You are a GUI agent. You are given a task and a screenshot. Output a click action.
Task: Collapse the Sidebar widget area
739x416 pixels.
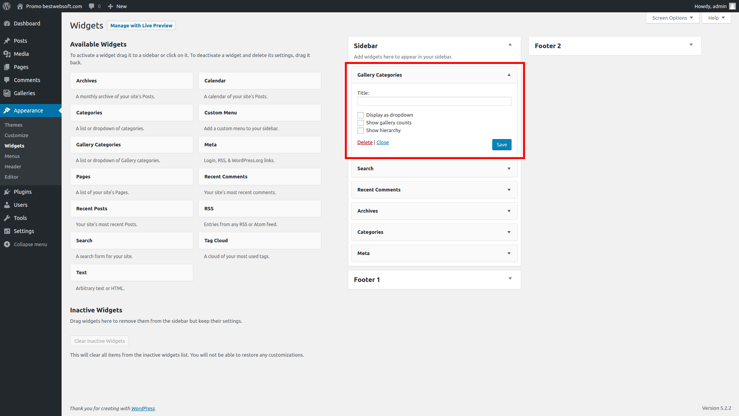[510, 44]
